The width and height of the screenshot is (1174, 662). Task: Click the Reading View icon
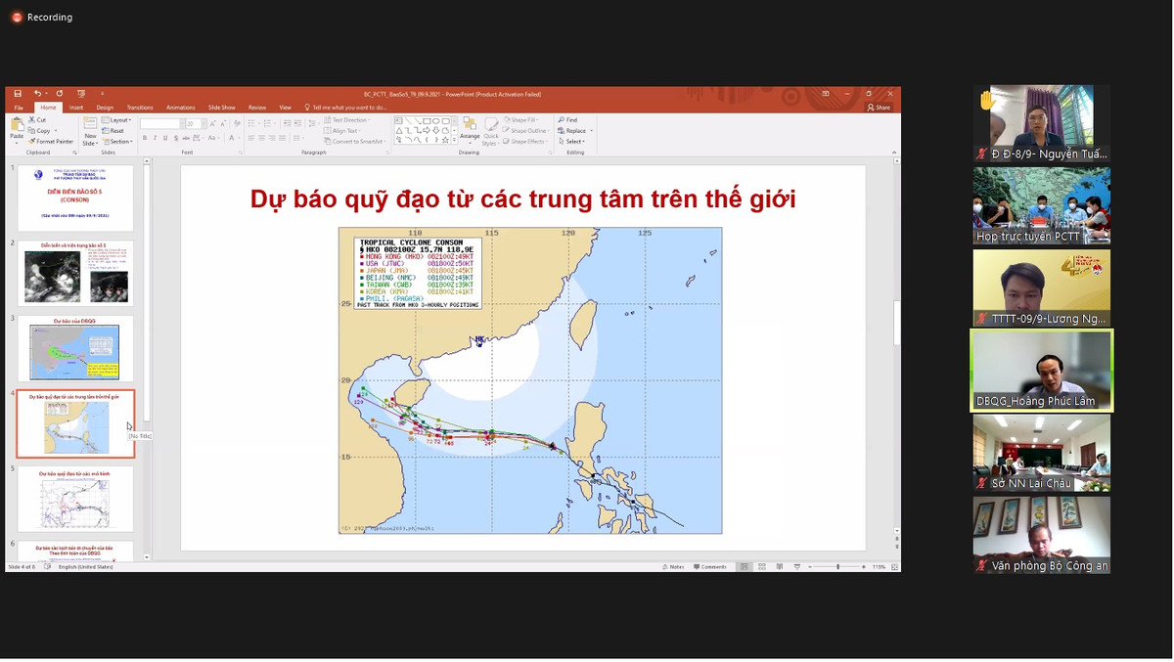point(779,567)
